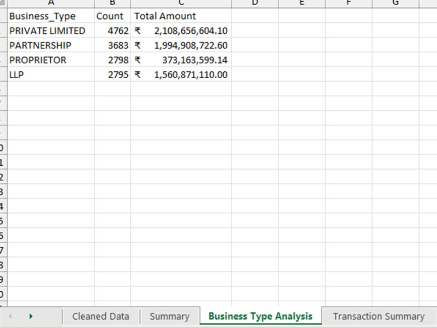Open the Summary sheet tab
This screenshot has height=328, width=437.
pos(170,316)
